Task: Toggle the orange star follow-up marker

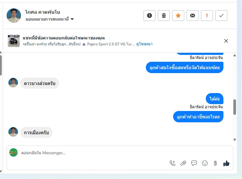Action: [178, 16]
